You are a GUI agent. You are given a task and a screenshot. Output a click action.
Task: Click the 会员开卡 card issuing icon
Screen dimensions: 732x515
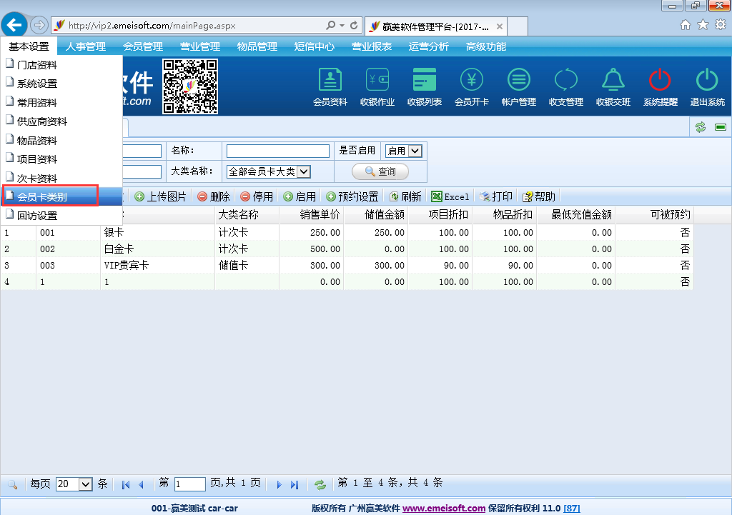(x=472, y=87)
